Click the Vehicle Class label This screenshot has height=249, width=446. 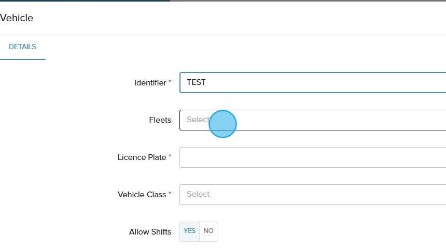[142, 195]
